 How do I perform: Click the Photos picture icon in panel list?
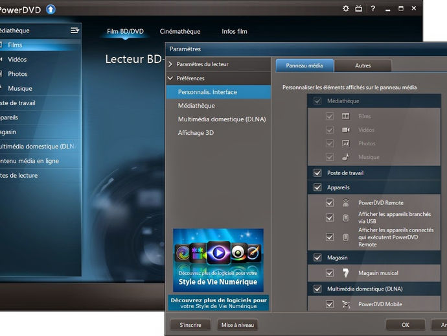345,143
